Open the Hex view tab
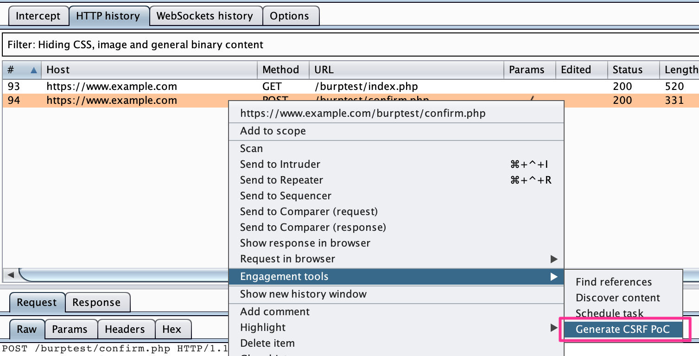699x356 pixels. pyautogui.click(x=172, y=330)
